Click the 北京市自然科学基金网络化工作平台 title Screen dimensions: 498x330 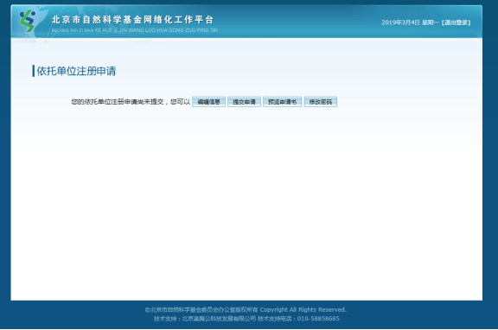132,20
